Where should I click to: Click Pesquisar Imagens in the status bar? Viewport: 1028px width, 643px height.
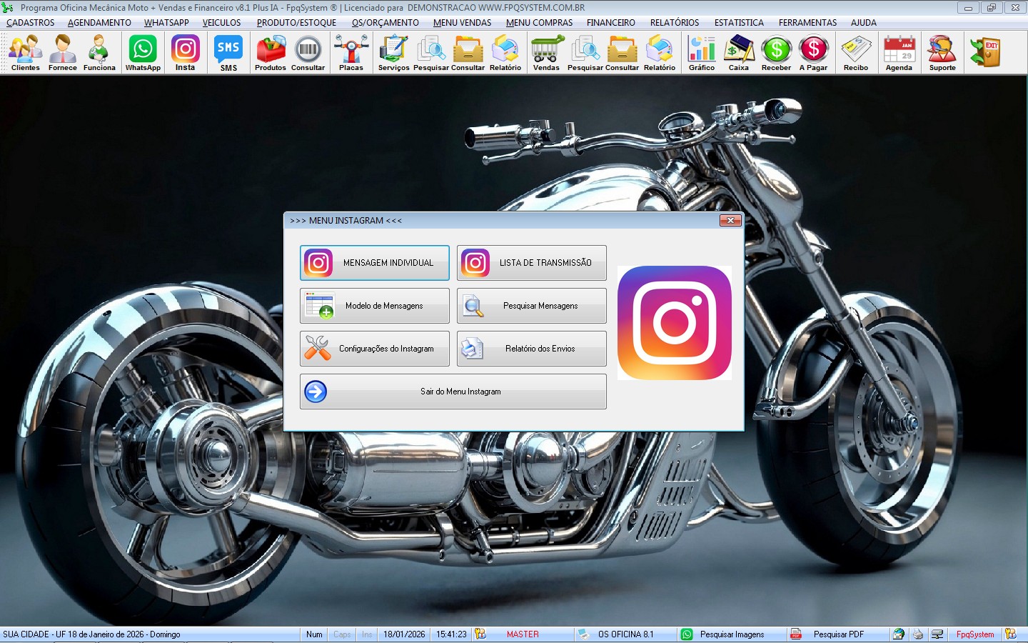(x=732, y=634)
